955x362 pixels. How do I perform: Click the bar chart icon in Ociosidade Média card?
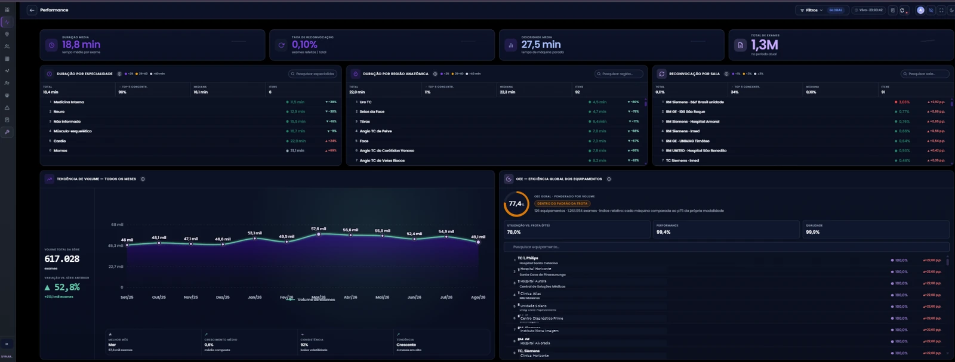(511, 45)
